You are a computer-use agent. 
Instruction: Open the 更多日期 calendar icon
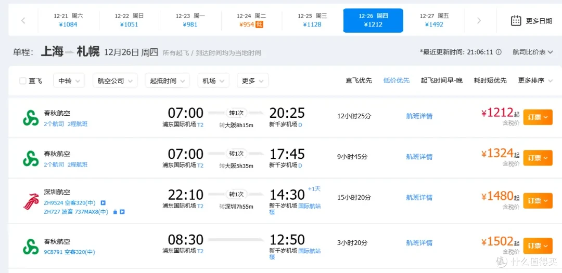516,20
